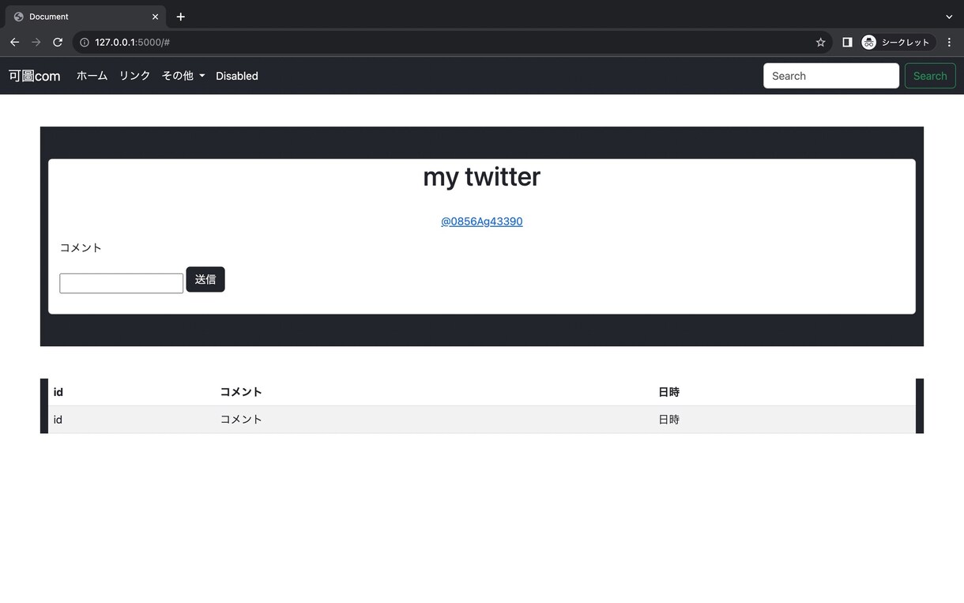Click the incognito シークレット indicator
964x603 pixels.
click(898, 43)
